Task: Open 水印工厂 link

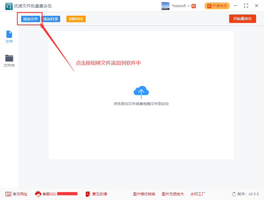Action: pos(198,194)
